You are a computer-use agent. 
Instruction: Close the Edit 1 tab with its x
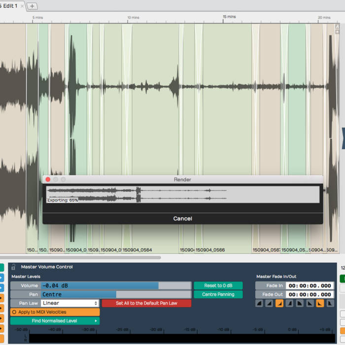point(22,6)
